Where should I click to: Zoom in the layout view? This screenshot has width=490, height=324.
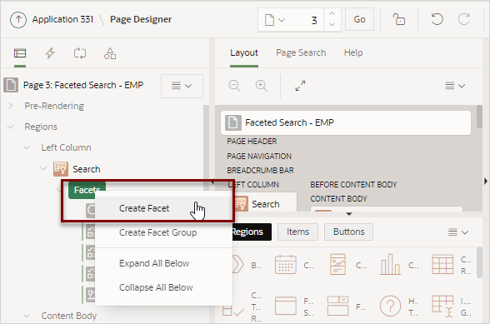pyautogui.click(x=262, y=86)
